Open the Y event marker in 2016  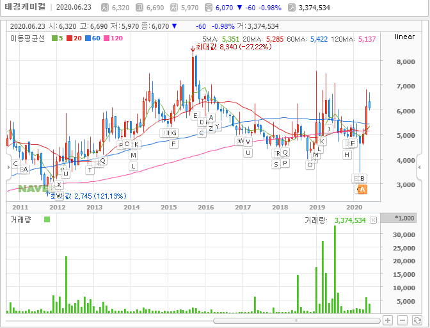[x=217, y=126]
